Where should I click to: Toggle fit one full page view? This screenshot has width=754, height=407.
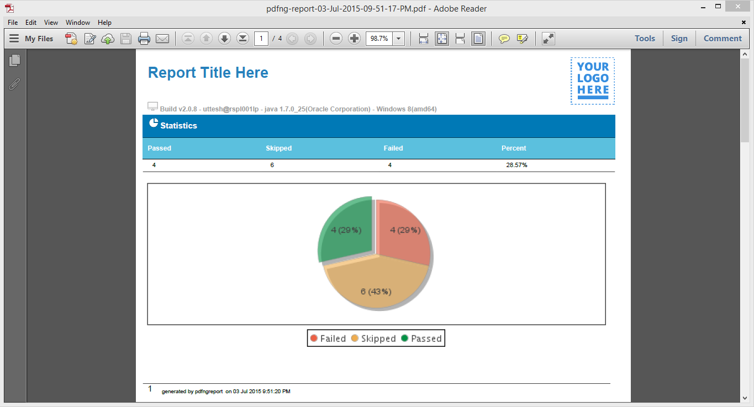441,39
